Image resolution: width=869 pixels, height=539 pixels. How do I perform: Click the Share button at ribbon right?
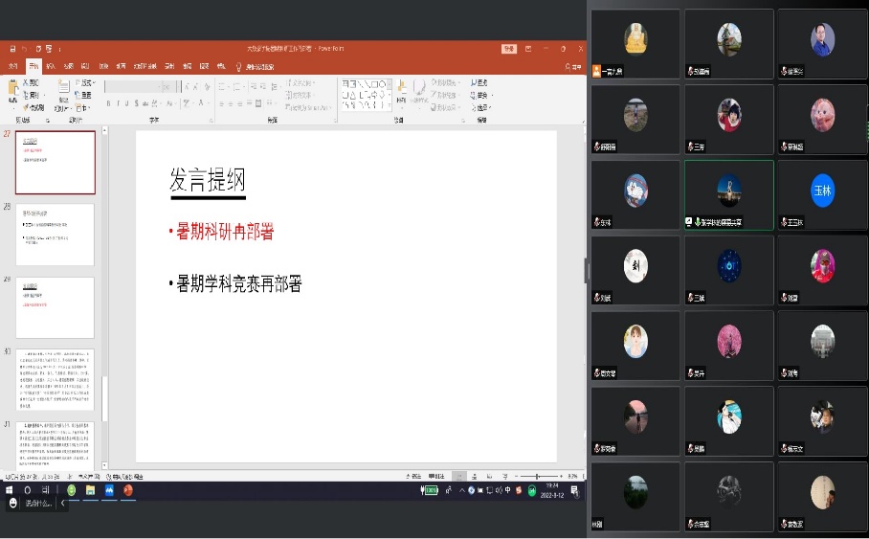click(x=573, y=66)
